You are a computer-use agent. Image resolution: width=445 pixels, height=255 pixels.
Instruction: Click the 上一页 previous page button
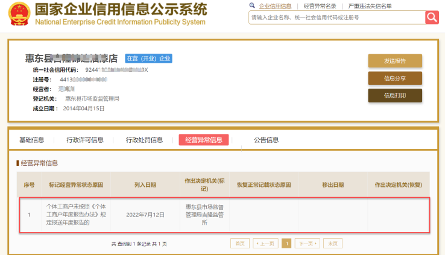click(x=265, y=244)
